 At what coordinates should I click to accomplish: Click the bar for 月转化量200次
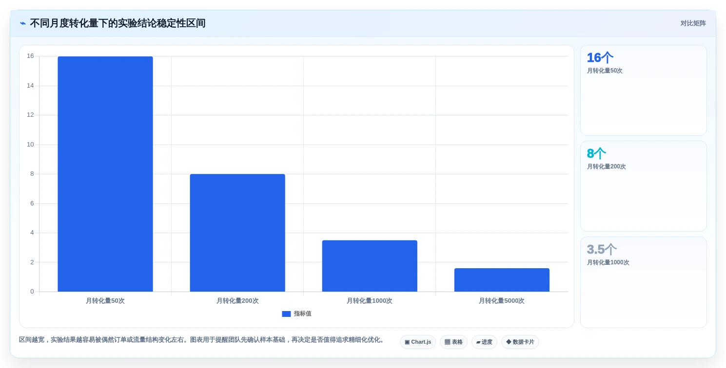click(237, 233)
